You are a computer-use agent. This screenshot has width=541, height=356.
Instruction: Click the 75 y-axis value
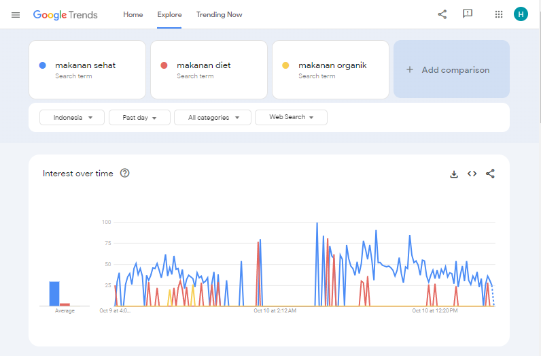(x=107, y=243)
